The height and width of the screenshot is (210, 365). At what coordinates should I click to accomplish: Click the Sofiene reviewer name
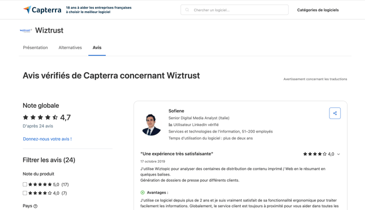[176, 111]
